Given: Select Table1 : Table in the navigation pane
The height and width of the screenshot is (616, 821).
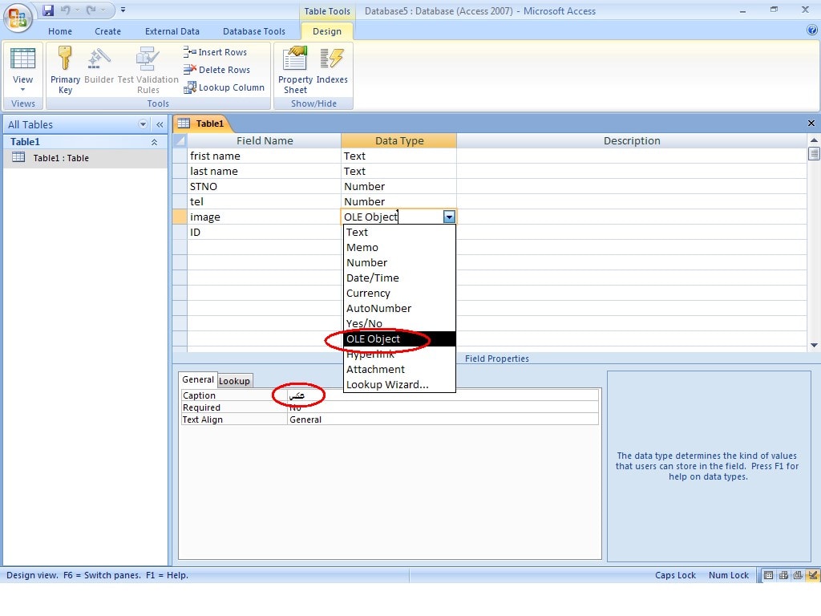Looking at the screenshot, I should (85, 158).
